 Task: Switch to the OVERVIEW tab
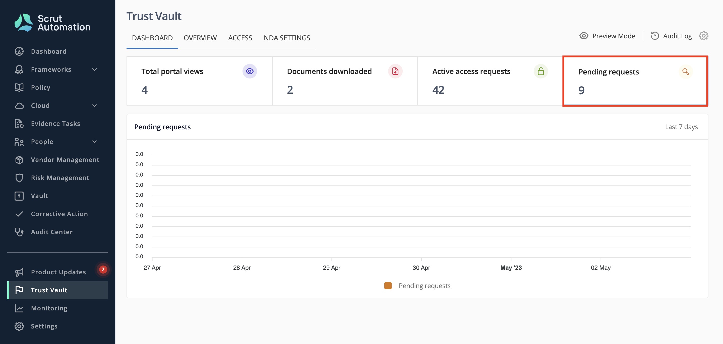200,38
